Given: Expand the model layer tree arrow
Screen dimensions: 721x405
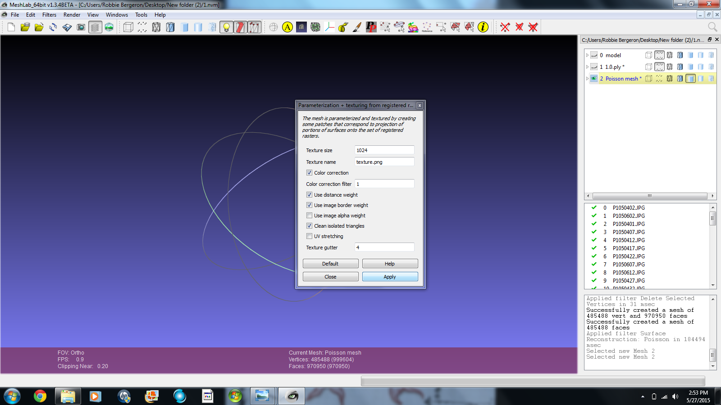Looking at the screenshot, I should tap(587, 55).
